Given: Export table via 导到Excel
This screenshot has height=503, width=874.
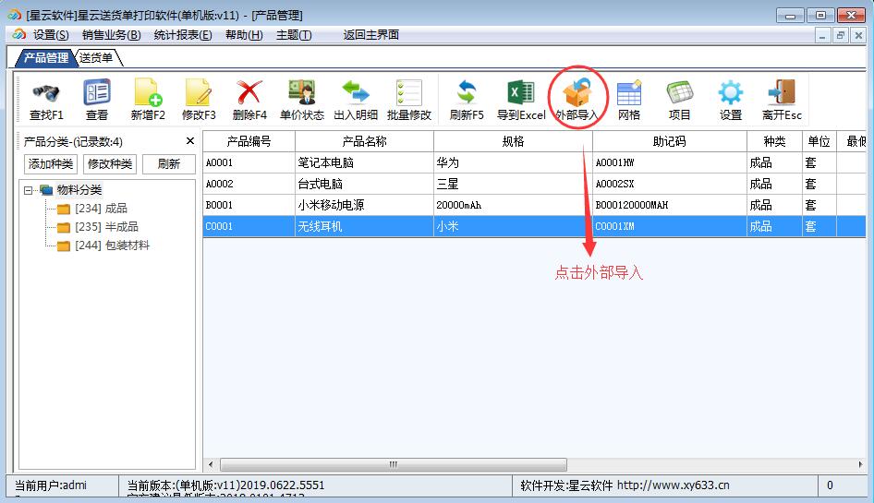Looking at the screenshot, I should (x=521, y=101).
